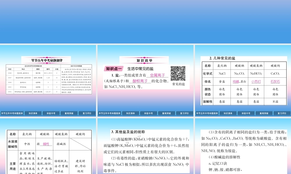
Task: Click the Na₂CO₃ formula cell
Action: click(239, 74)
